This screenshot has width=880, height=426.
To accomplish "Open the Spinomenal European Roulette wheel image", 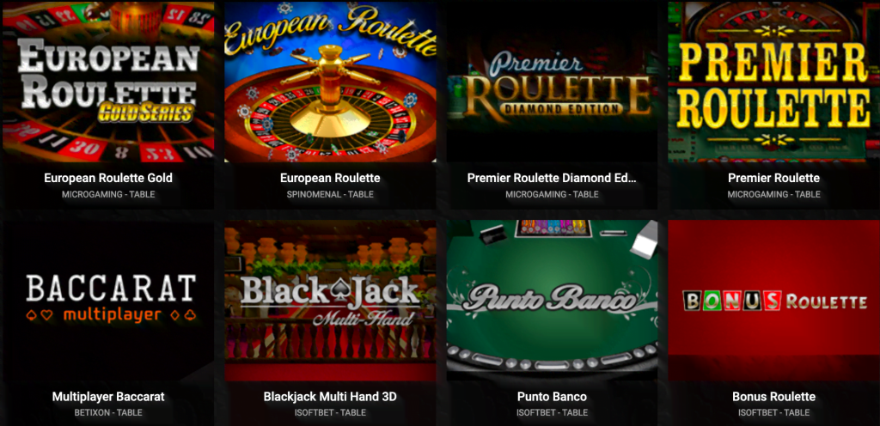I will (330, 82).
